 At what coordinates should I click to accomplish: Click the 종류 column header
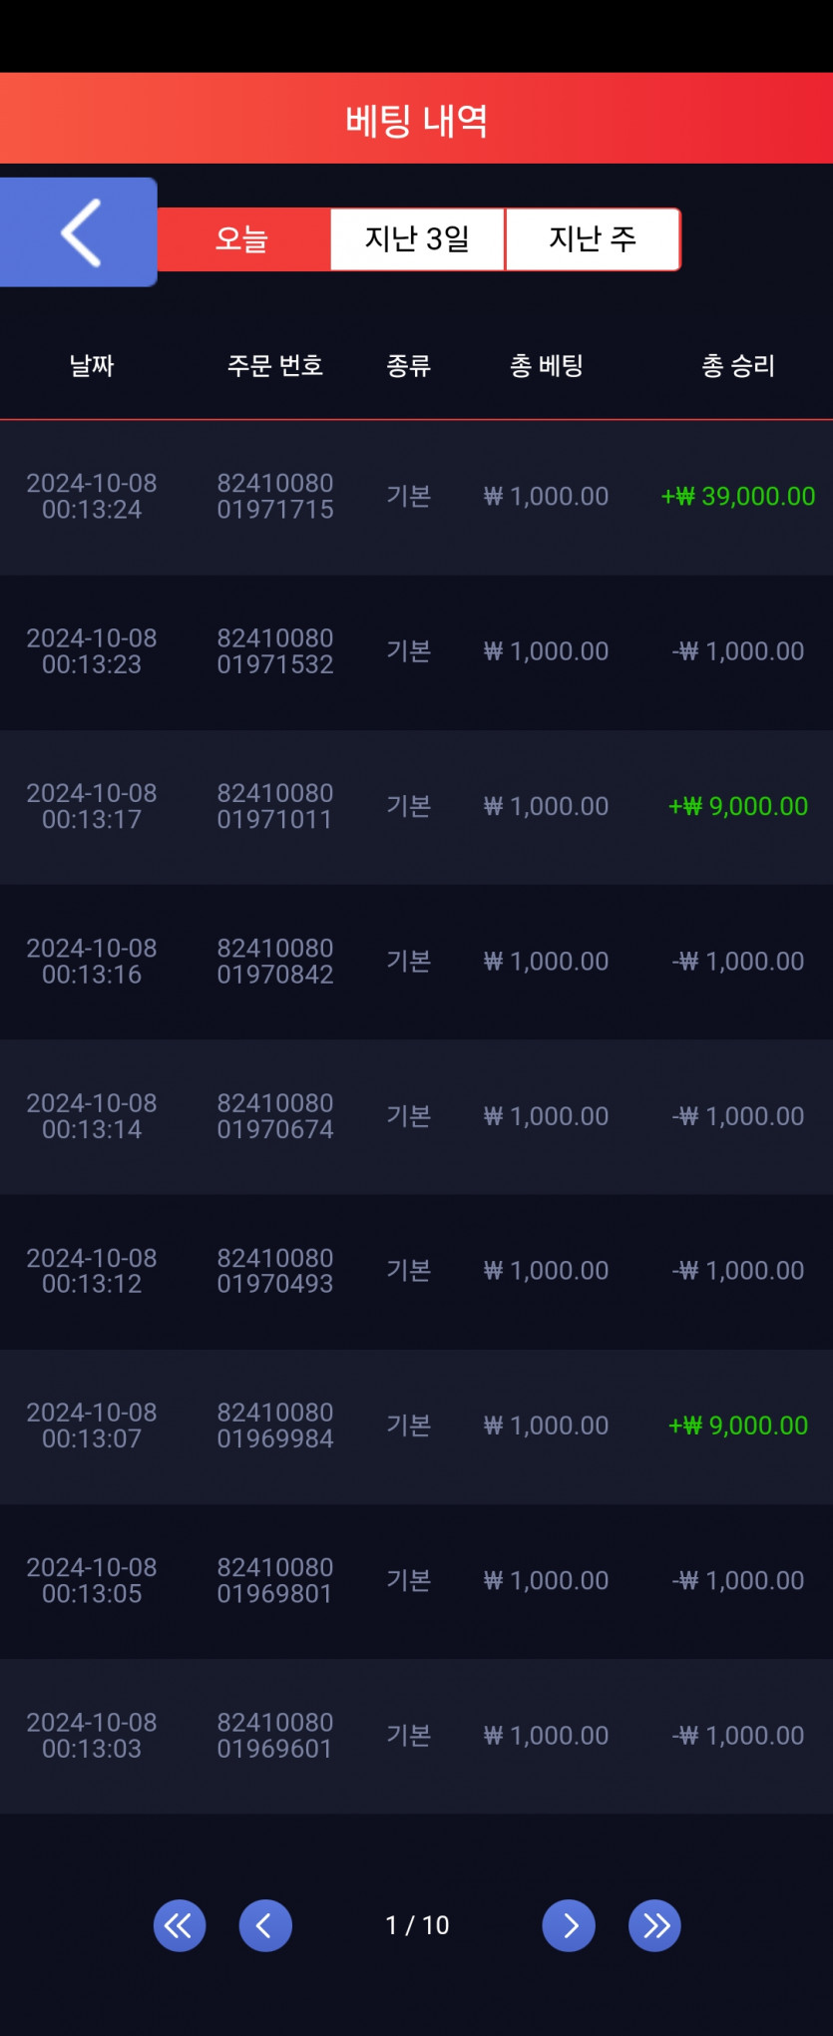tap(408, 366)
